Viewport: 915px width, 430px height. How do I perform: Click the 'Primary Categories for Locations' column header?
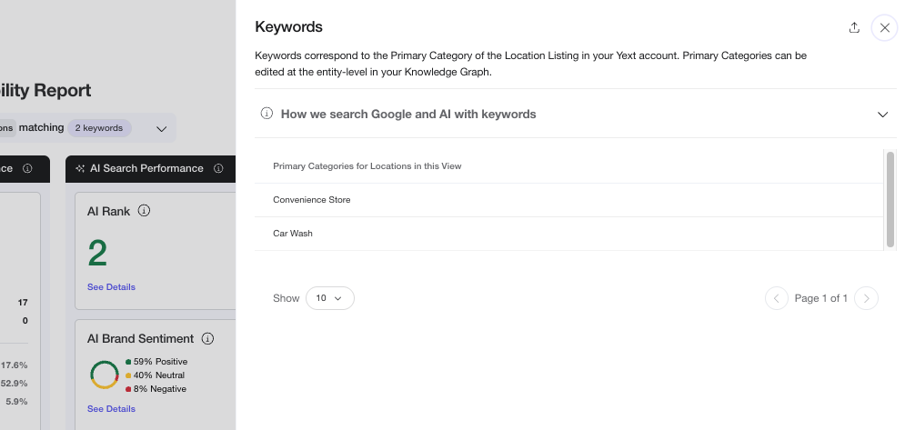367,166
